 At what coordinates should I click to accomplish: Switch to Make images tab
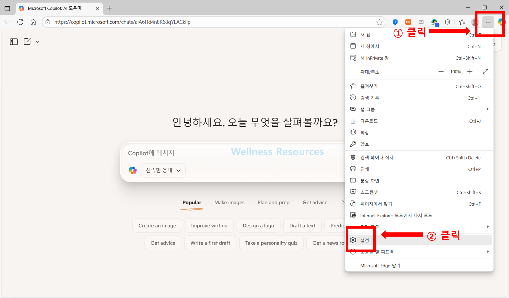tap(229, 202)
